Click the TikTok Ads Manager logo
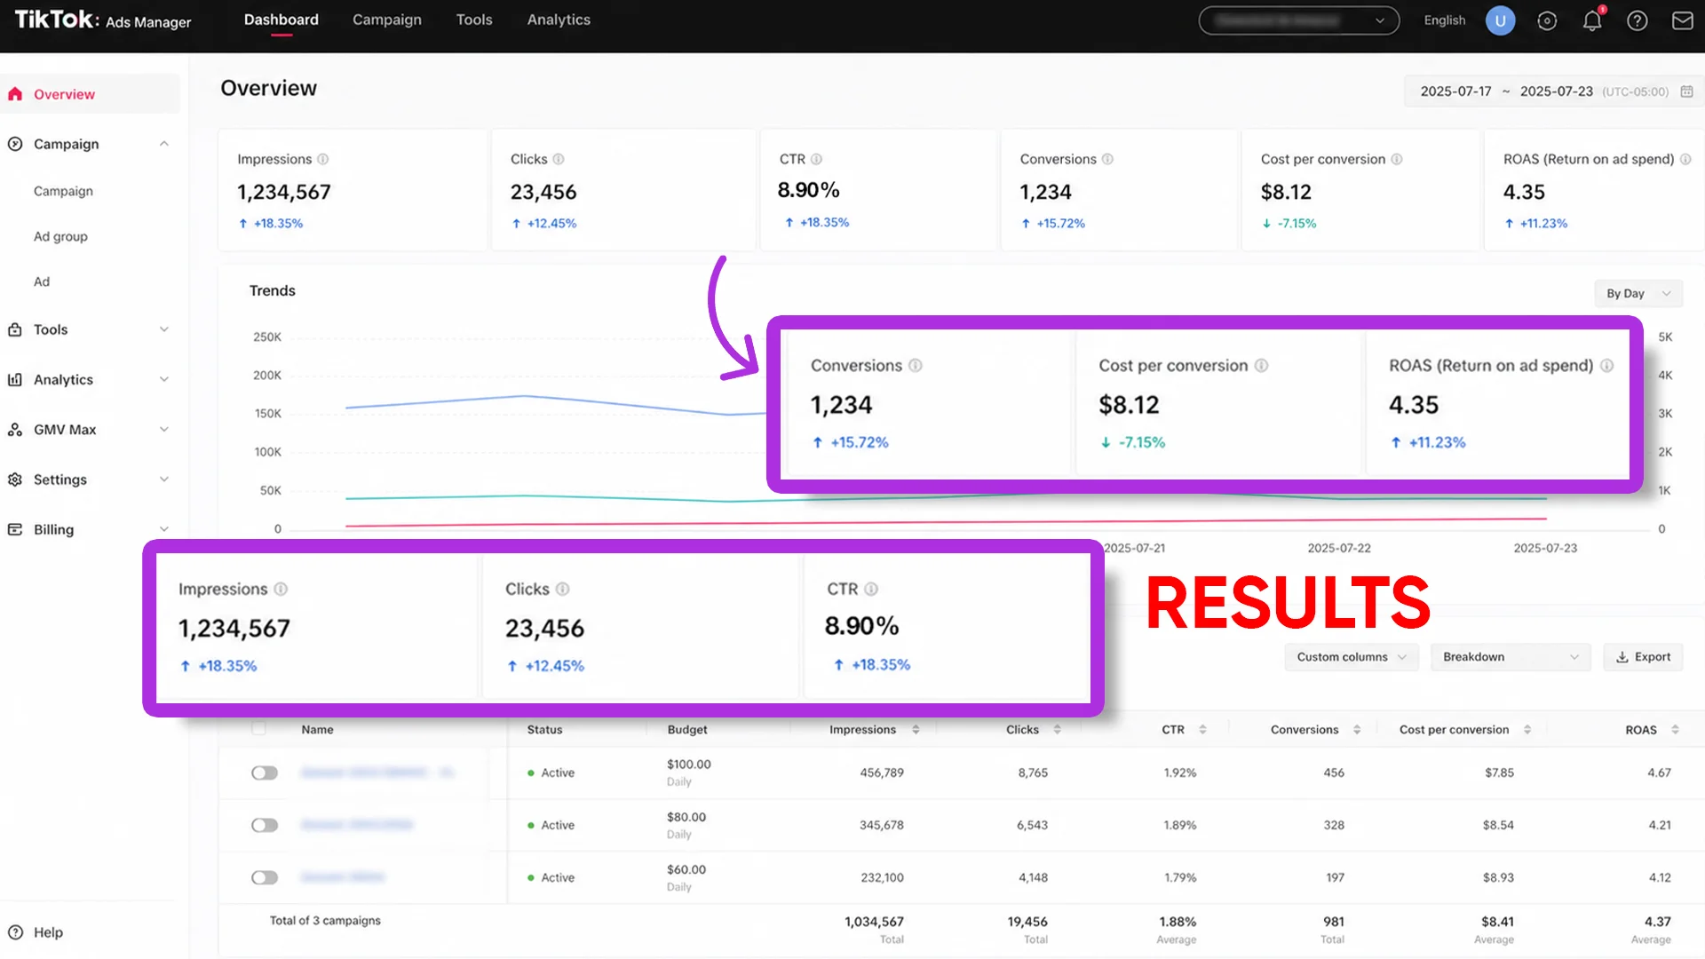The width and height of the screenshot is (1705, 959). click(103, 20)
